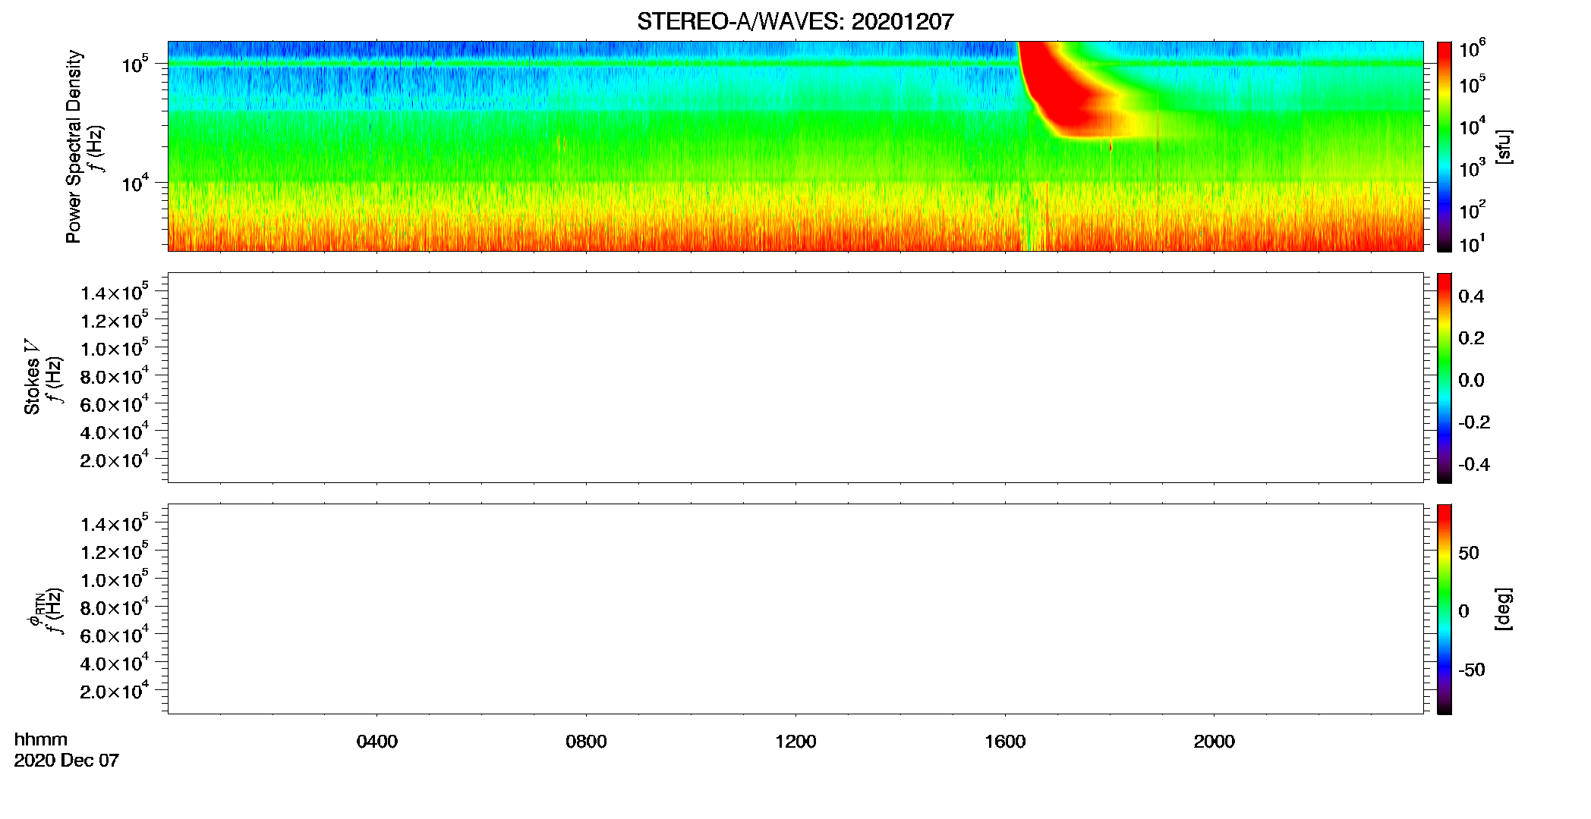Click the "hhmm" time format label

[41, 739]
